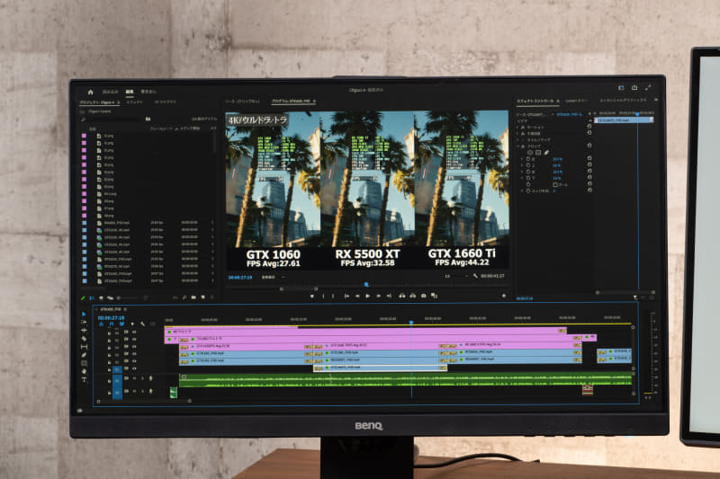
Task: Click the timeline timecode 00:00:27:18
Action: point(111,317)
